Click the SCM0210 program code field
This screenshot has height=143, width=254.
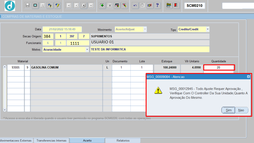(x=195, y=6)
